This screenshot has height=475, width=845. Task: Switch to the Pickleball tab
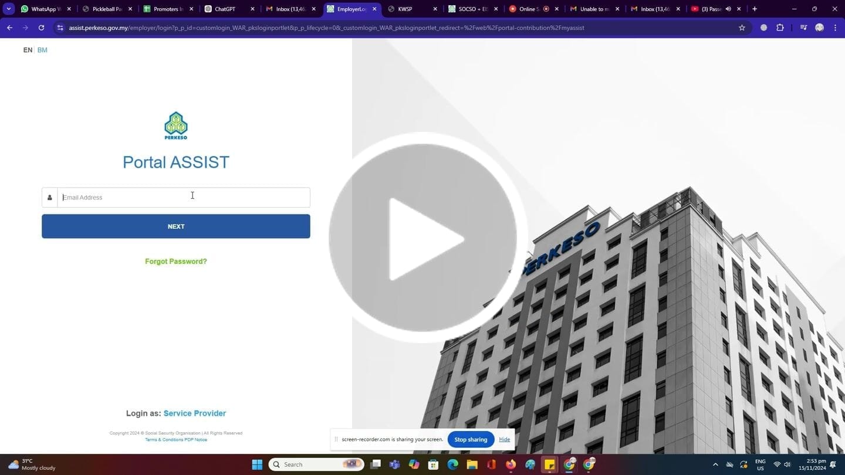107,9
